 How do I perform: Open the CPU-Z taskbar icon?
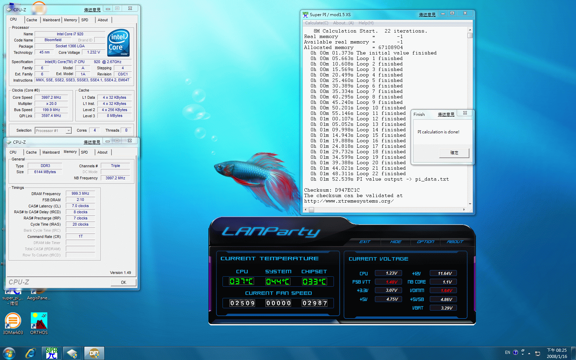tap(72, 353)
